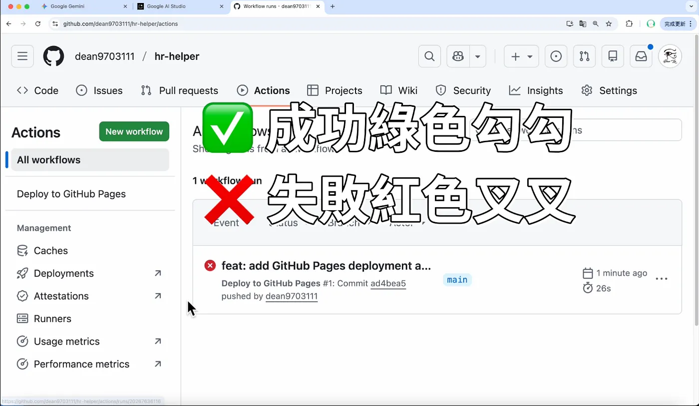Select All workflows in the sidebar
This screenshot has width=699, height=406.
90,160
